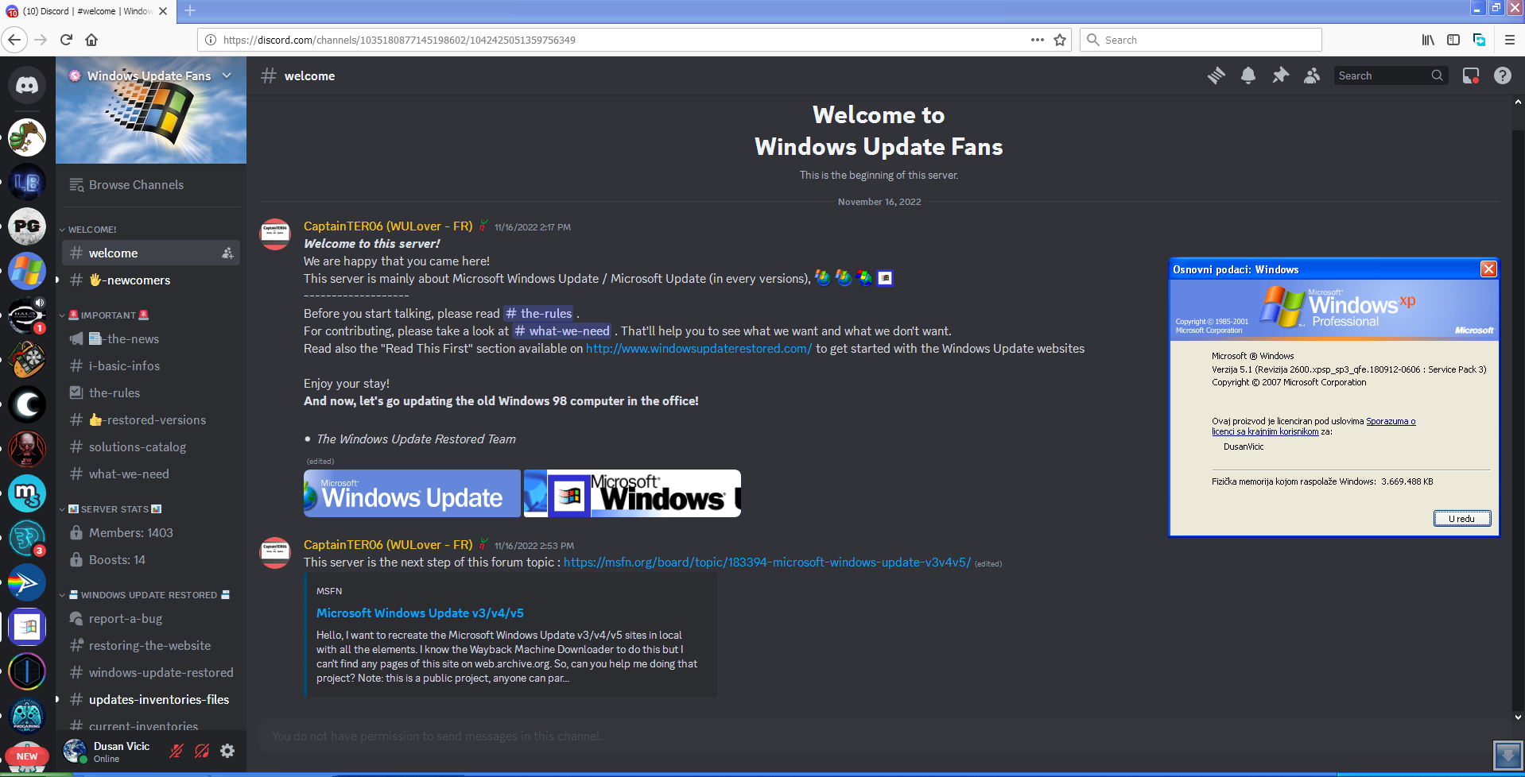Click the chat vertical scrollbar
Viewport: 1525px width, 777px height.
pyautogui.click(x=1518, y=409)
